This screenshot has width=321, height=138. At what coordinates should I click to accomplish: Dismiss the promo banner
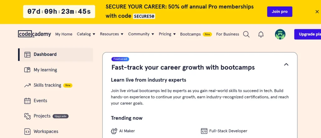317,12
